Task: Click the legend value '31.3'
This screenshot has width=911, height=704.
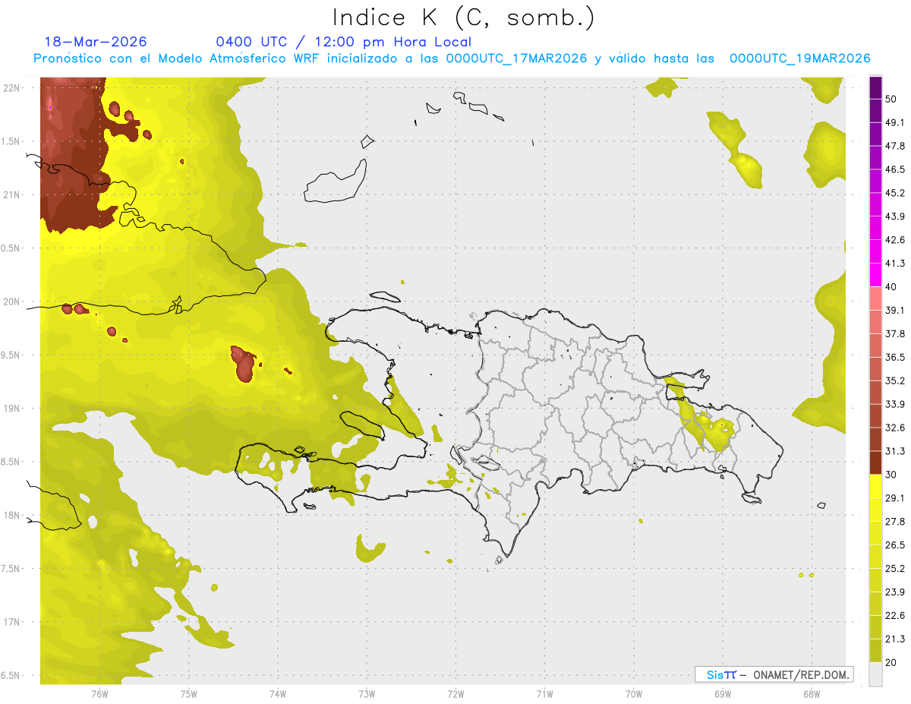Action: point(895,451)
